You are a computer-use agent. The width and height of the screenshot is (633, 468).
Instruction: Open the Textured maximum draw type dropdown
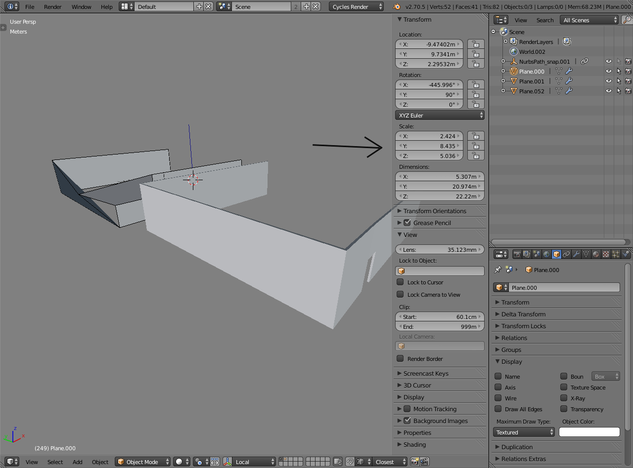tap(524, 432)
